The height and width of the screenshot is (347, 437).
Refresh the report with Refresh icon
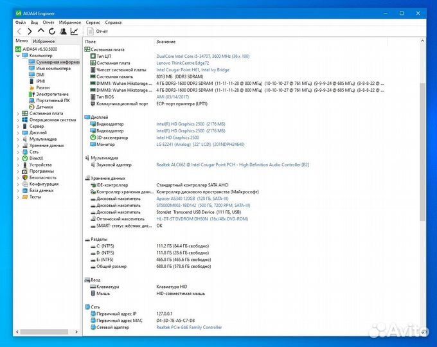click(52, 31)
